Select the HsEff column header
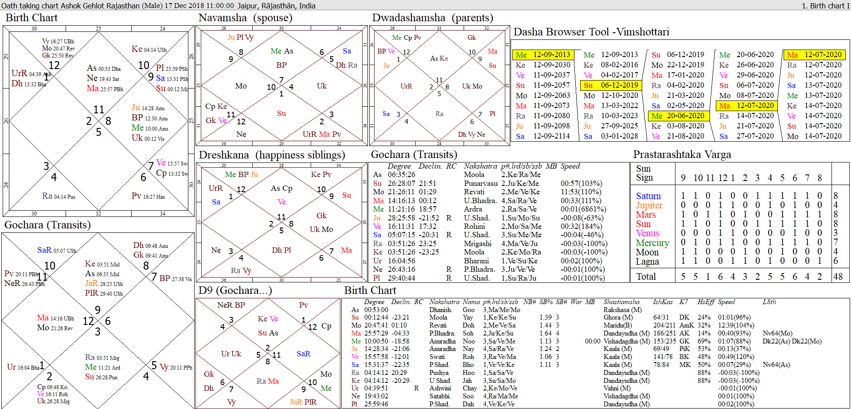Screen dimensions: 851x409 706,302
